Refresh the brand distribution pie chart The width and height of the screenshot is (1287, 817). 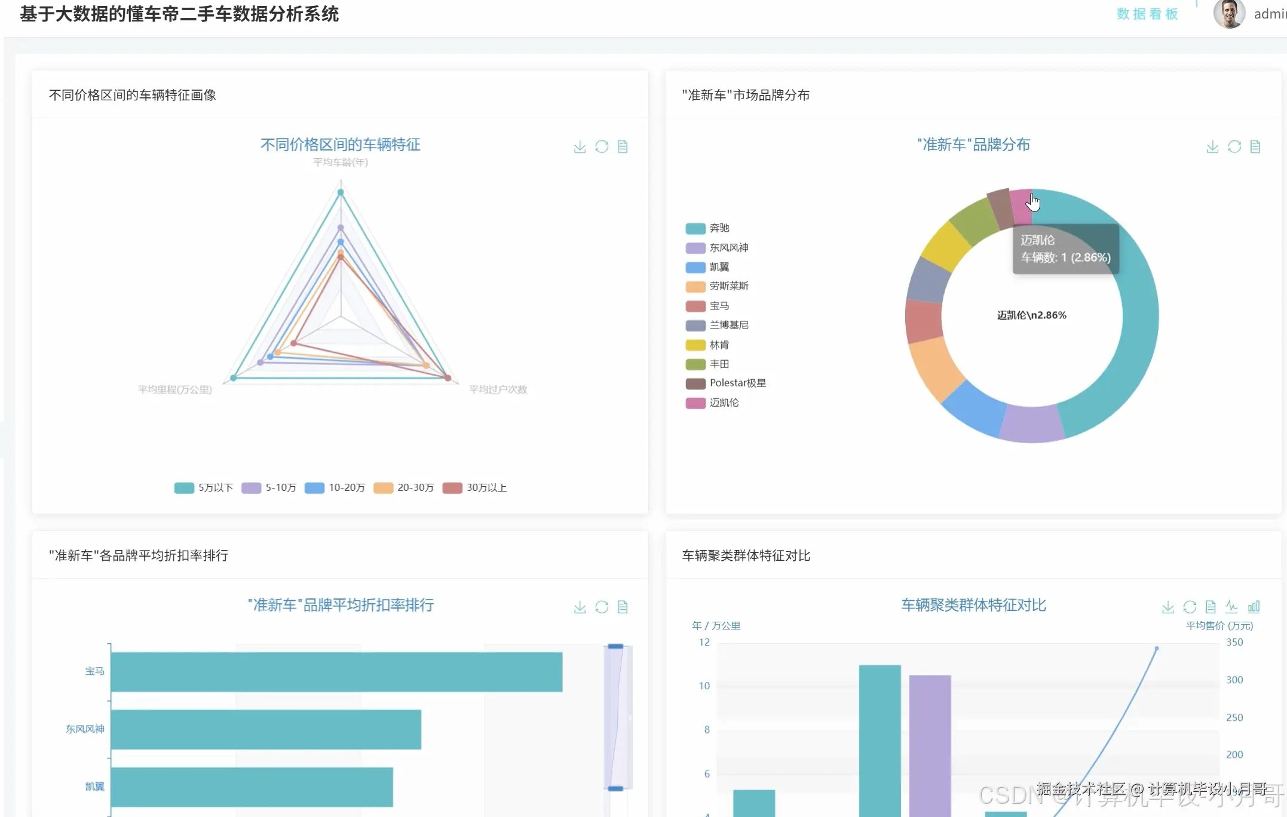point(1234,147)
